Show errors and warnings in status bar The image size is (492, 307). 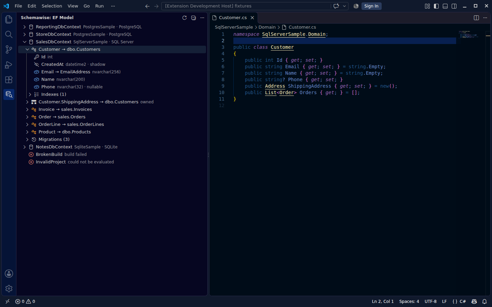[x=25, y=302]
